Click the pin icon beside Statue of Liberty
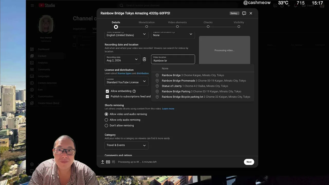Screen dimensions: 329x185 tap(157, 86)
